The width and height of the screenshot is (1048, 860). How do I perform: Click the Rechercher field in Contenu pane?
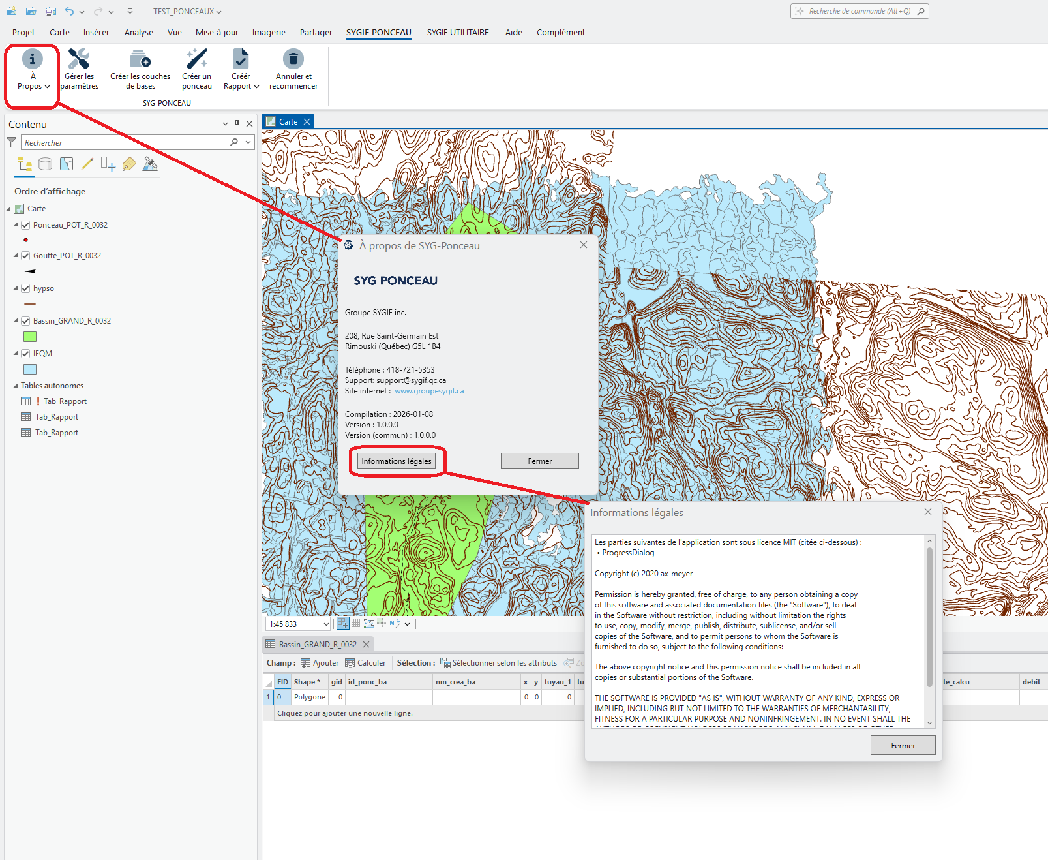point(124,143)
